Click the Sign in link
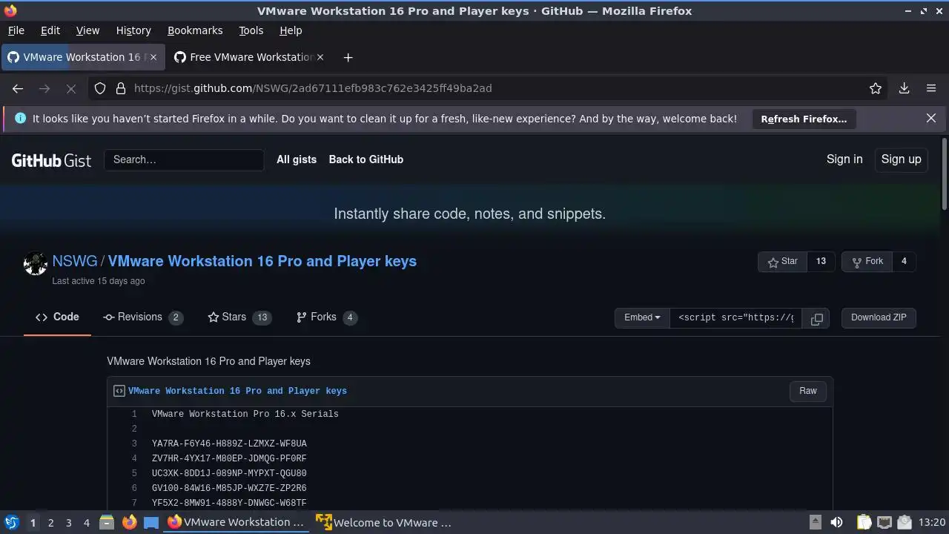949x534 pixels. pos(844,159)
